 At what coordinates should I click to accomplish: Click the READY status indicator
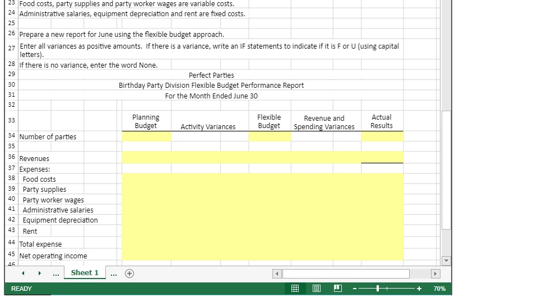(x=21, y=289)
